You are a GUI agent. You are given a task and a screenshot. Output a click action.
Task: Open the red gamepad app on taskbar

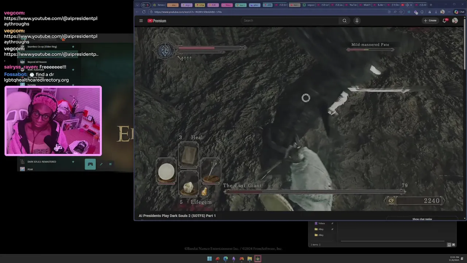[242, 259]
